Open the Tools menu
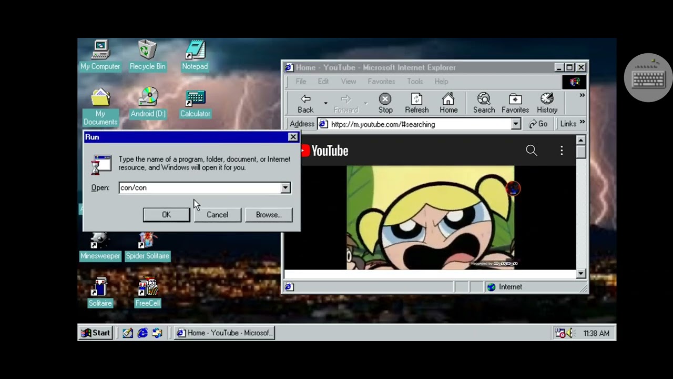This screenshot has width=673, height=379. 415,82
